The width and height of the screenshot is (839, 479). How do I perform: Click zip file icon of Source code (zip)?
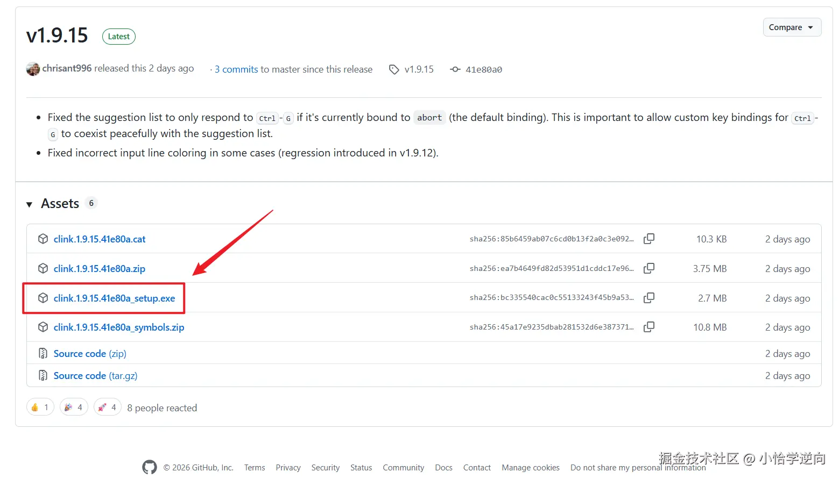tap(43, 353)
